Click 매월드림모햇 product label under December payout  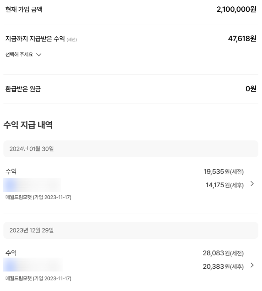[x=38, y=279]
